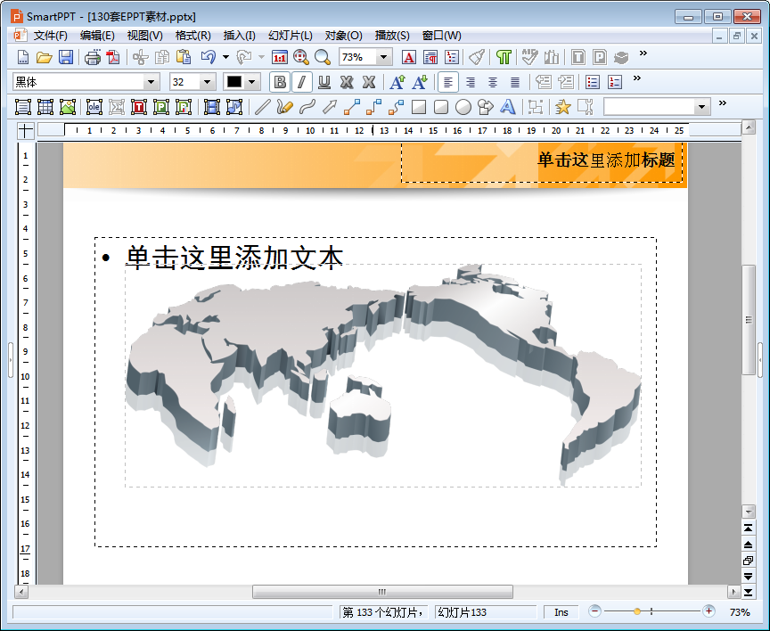This screenshot has width=770, height=631.
Task: Print using the printer icon
Action: (x=93, y=57)
